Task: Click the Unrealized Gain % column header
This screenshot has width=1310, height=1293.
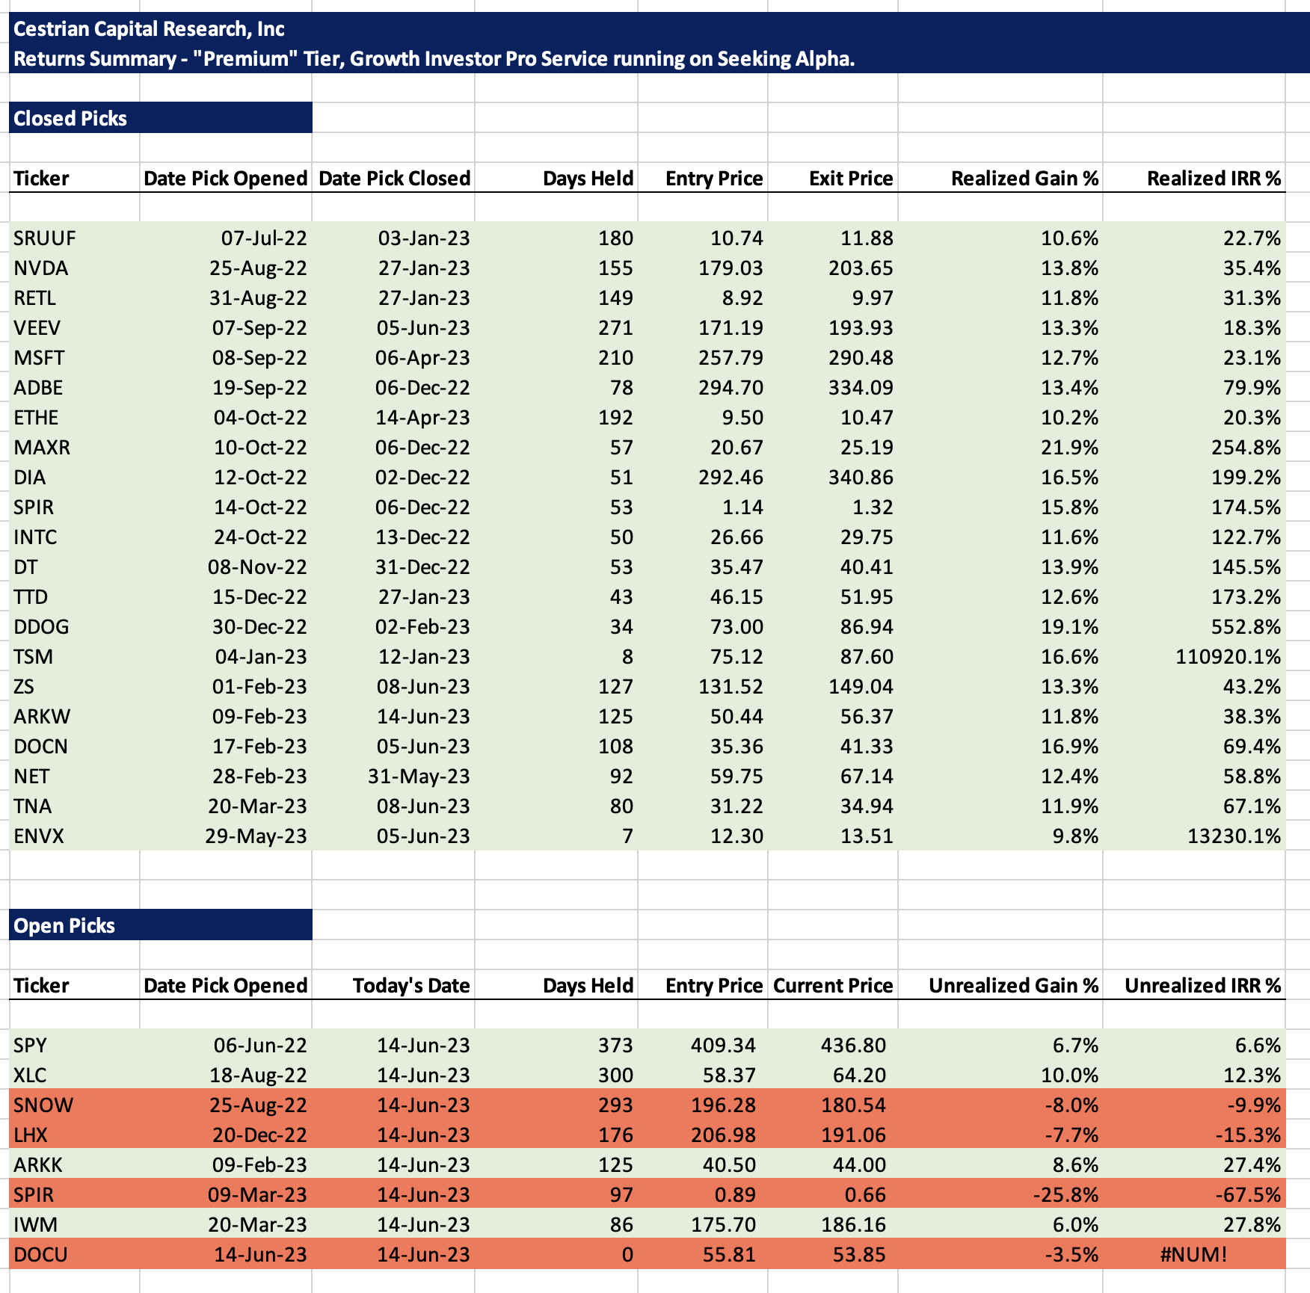Action: (x=1013, y=986)
